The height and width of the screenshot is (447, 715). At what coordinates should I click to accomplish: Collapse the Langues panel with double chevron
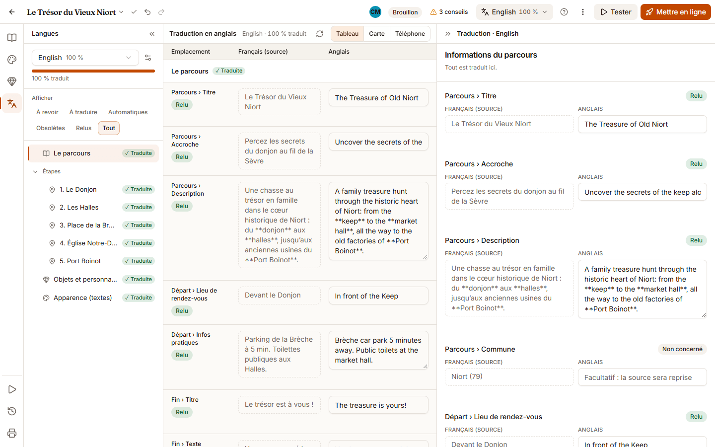[152, 34]
